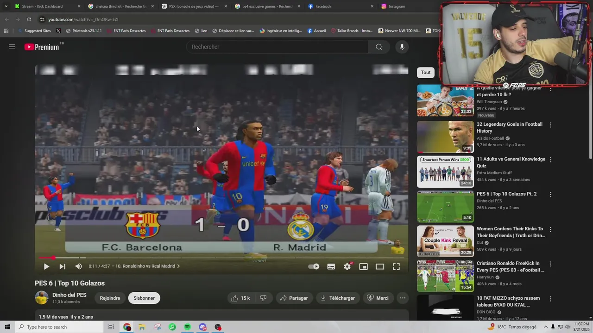
Task: Open the X (Twitter) bookmark icon
Action: click(x=58, y=31)
